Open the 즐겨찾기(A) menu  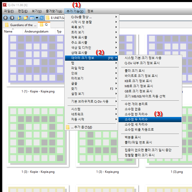54,11
